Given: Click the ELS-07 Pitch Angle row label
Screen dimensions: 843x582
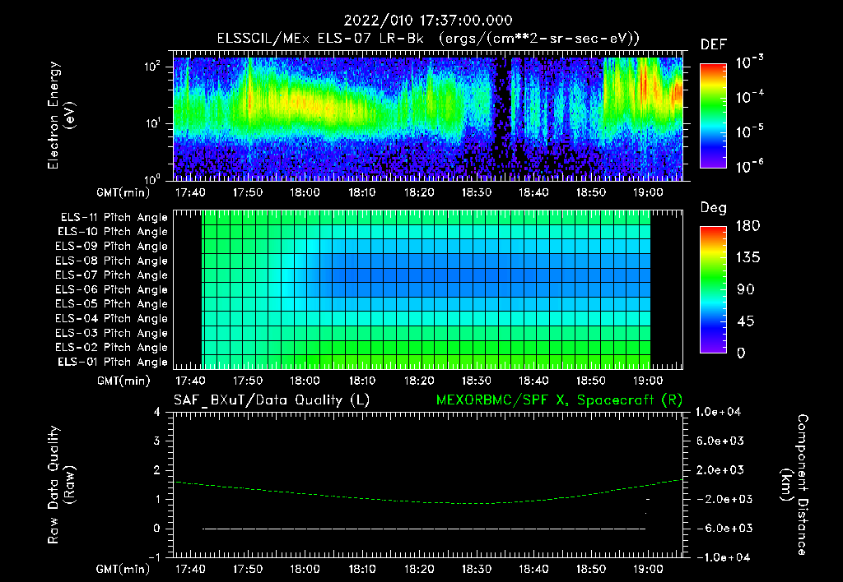Looking at the screenshot, I should tap(112, 275).
